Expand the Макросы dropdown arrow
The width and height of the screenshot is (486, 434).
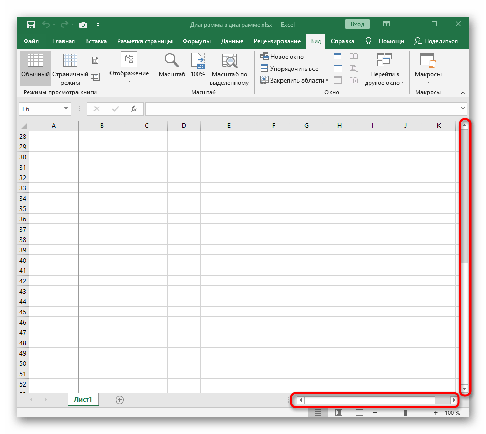(428, 83)
